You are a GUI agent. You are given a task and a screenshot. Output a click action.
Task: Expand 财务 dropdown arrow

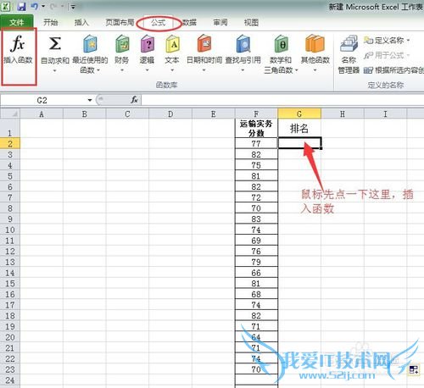(x=122, y=70)
